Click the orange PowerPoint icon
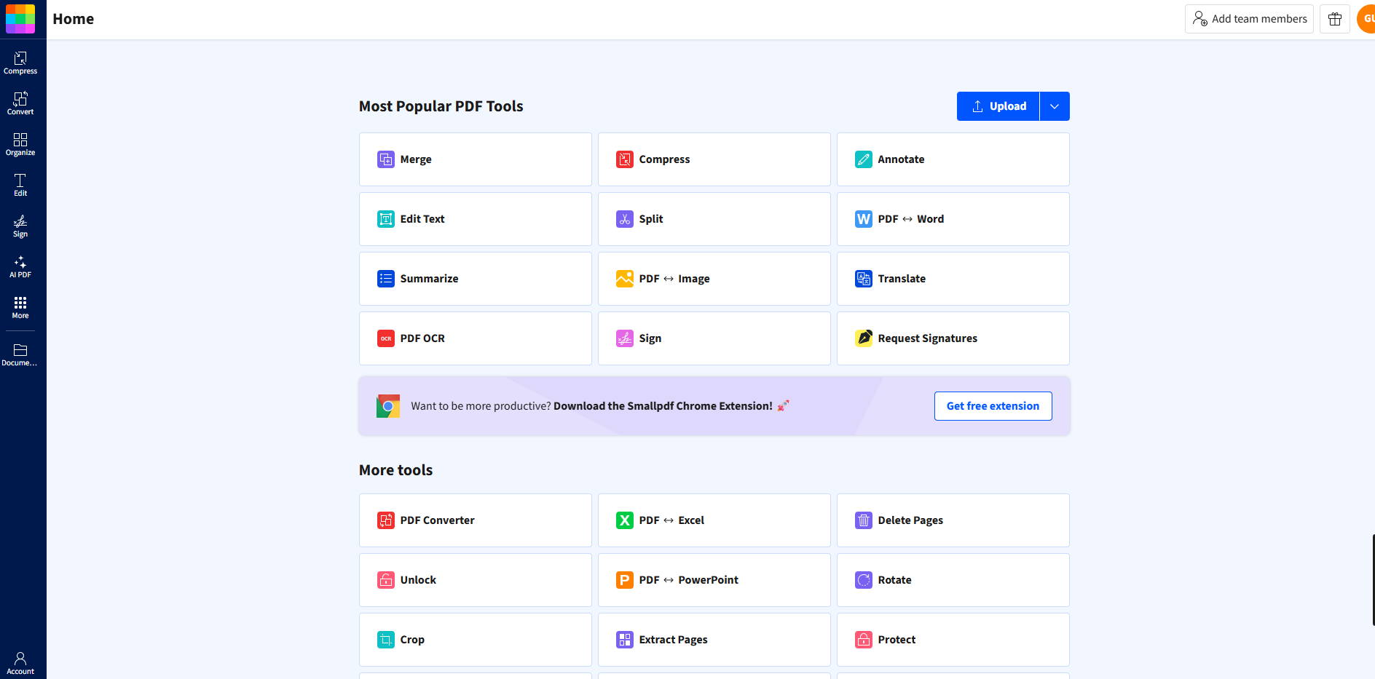The width and height of the screenshot is (1375, 679). (x=625, y=580)
